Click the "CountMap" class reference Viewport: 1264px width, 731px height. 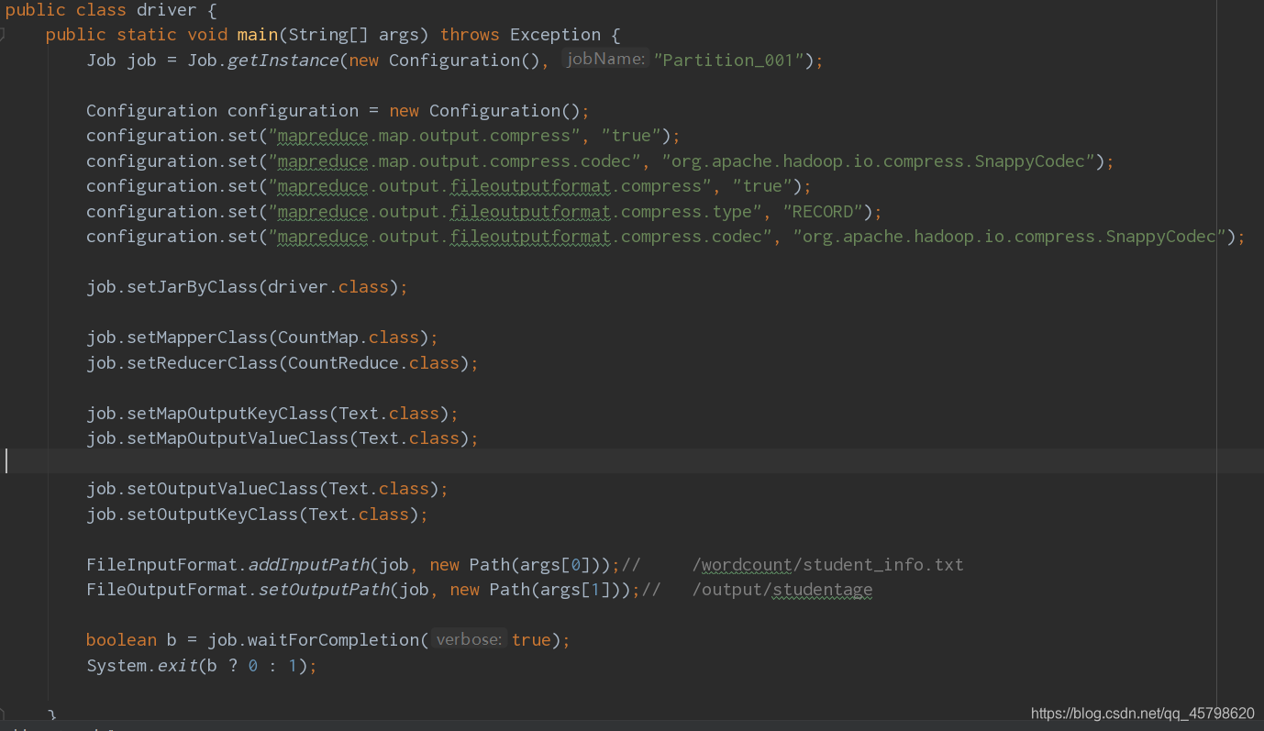click(318, 338)
